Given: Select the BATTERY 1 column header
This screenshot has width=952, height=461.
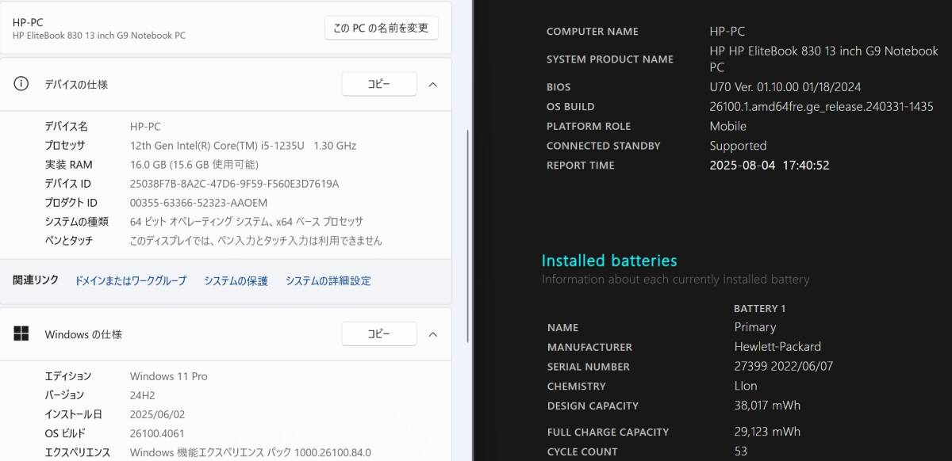Looking at the screenshot, I should coord(760,309).
